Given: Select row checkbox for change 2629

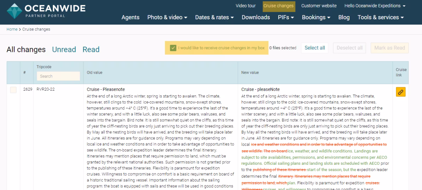Looking at the screenshot, I should (x=13, y=90).
